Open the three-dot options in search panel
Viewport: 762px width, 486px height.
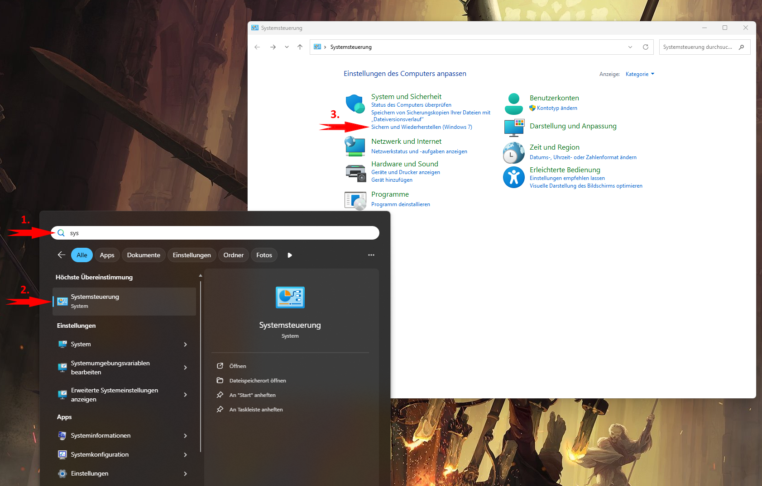coord(371,255)
